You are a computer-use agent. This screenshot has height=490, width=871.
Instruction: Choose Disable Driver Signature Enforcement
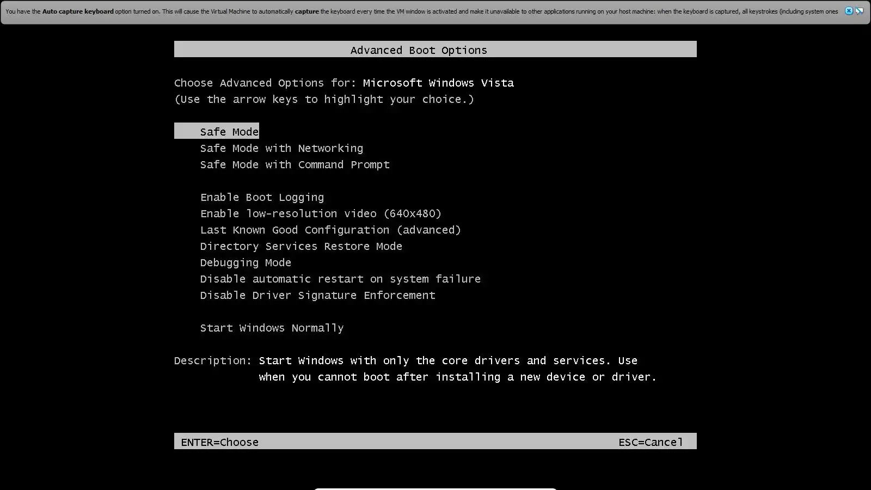[x=318, y=295]
